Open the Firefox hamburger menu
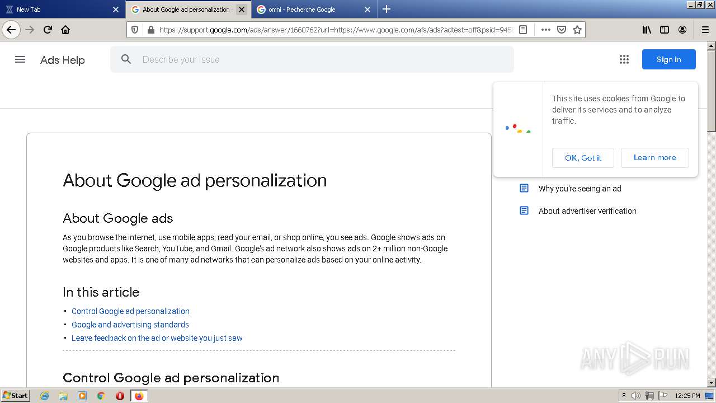 [x=705, y=30]
